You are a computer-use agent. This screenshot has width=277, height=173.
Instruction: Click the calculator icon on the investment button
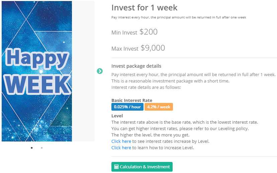(x=116, y=167)
